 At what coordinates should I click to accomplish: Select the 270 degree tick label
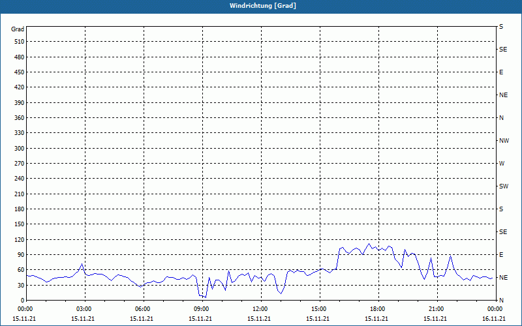(20, 164)
